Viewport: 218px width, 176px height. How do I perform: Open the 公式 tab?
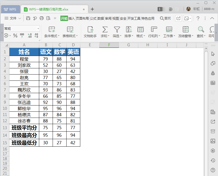tap(93, 18)
